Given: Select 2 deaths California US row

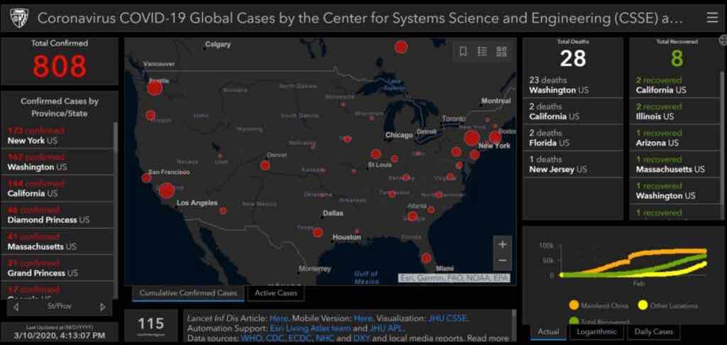Looking at the screenshot, I should (572, 111).
